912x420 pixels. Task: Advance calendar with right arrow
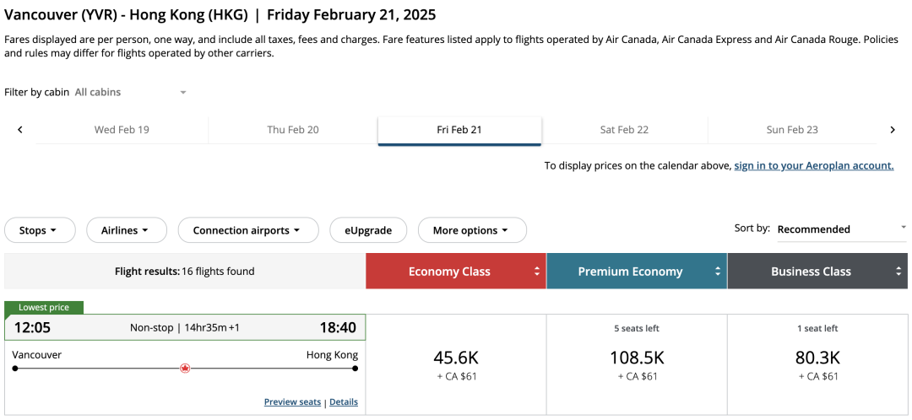(x=893, y=130)
